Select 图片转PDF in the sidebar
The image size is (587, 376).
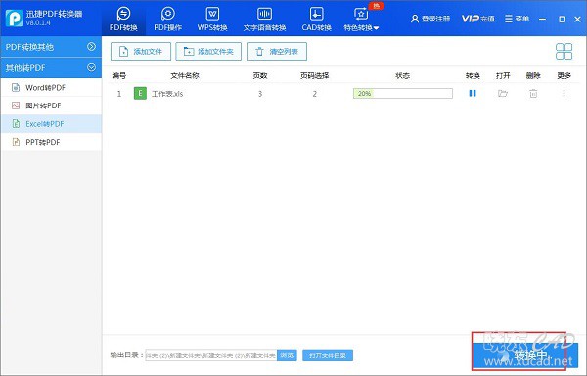51,105
